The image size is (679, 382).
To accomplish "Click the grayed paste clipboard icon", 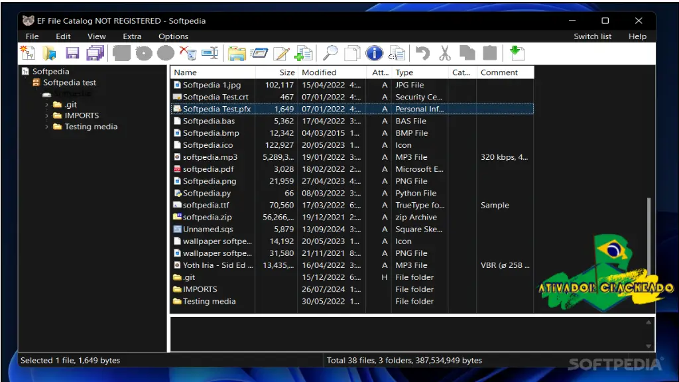I will tap(490, 53).
